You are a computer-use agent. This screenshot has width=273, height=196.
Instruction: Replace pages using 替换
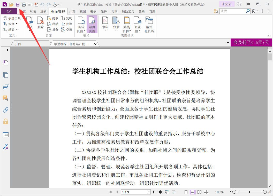(66, 24)
